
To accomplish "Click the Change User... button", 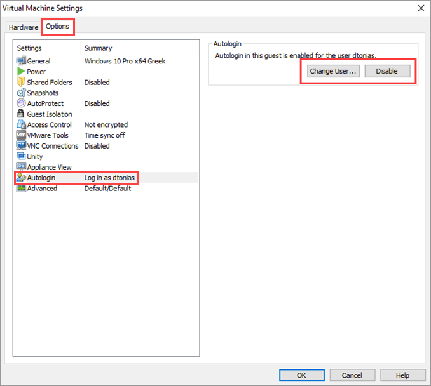I will coord(334,71).
